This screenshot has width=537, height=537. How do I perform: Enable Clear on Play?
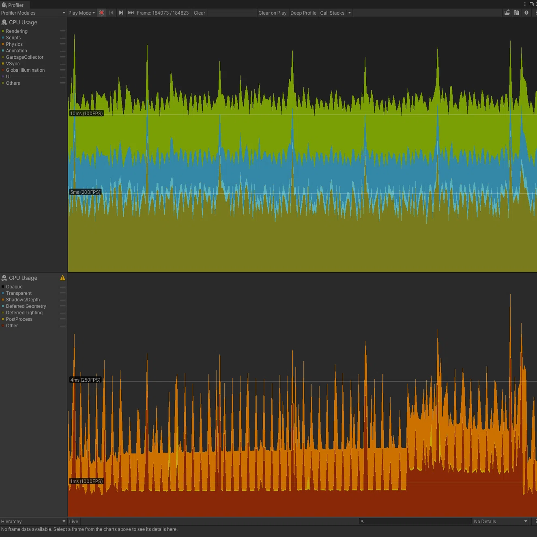point(273,13)
